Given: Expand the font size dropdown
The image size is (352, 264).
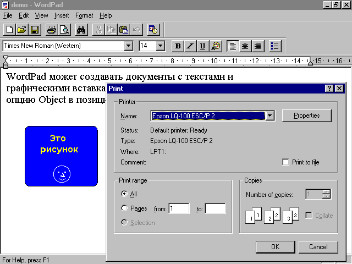Looking at the screenshot, I should [x=161, y=46].
